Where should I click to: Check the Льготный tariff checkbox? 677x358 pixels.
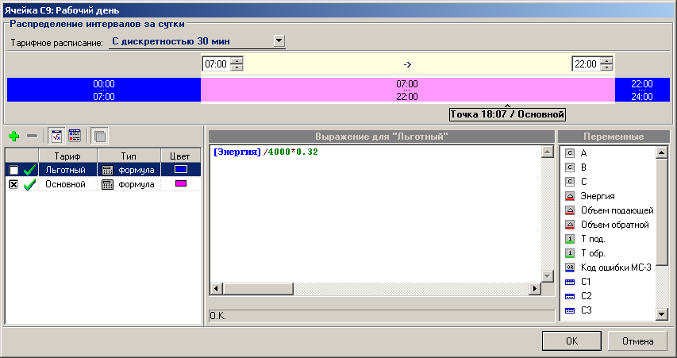click(x=13, y=170)
